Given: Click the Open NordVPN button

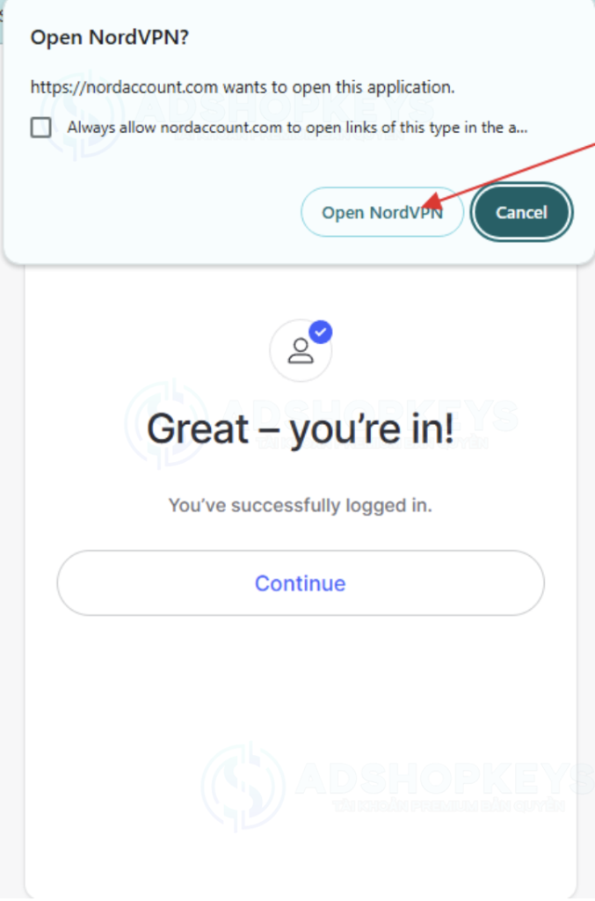Looking at the screenshot, I should click(382, 212).
